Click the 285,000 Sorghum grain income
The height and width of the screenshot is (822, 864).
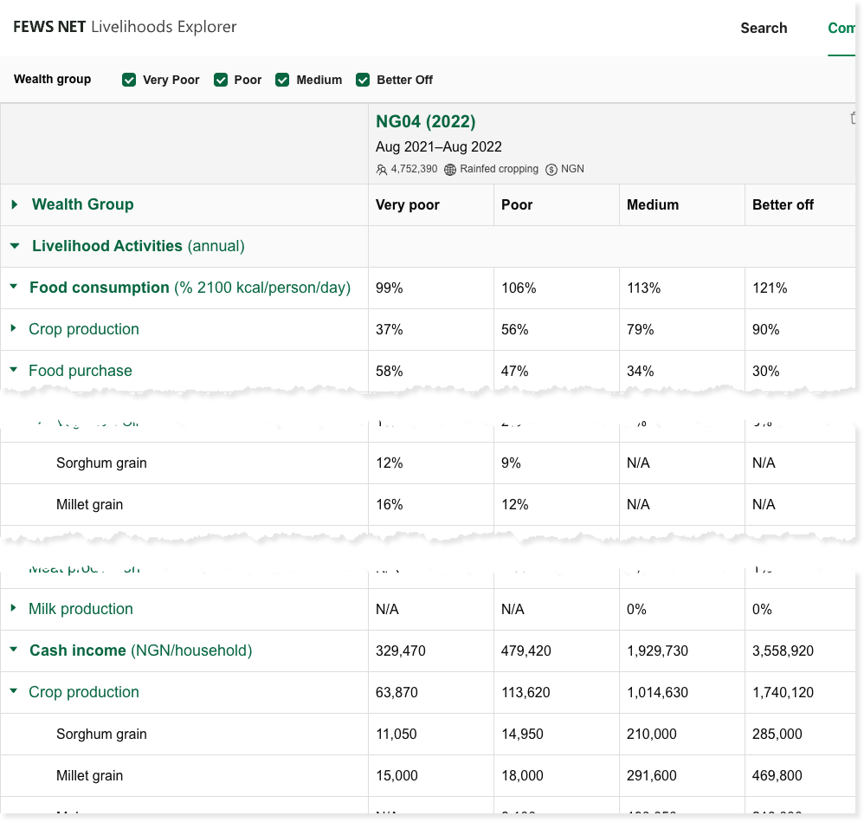[777, 734]
